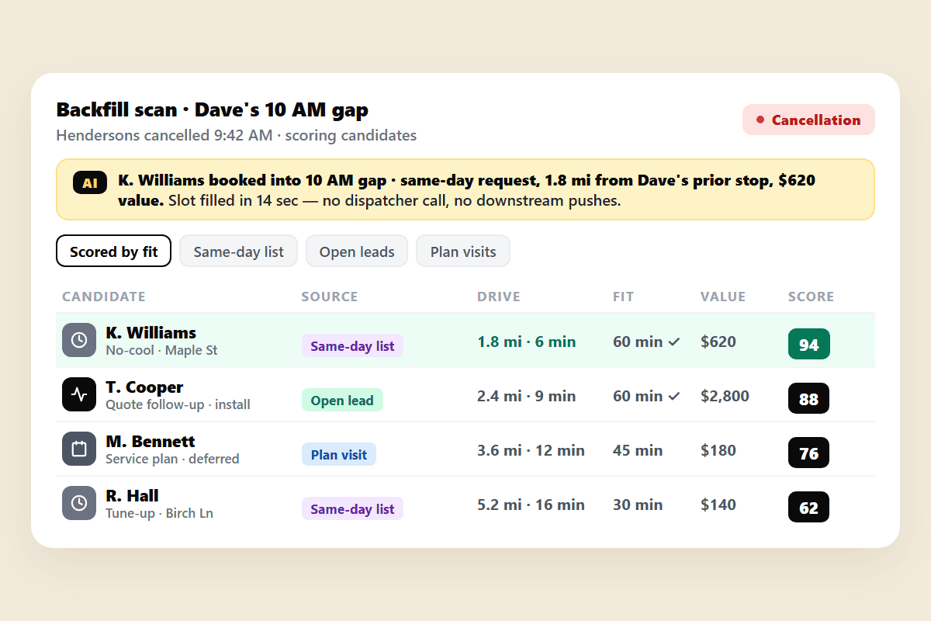Screen dimensions: 931x621
Task: Click the Plan visit tag for M. Bennett
Action: (339, 455)
